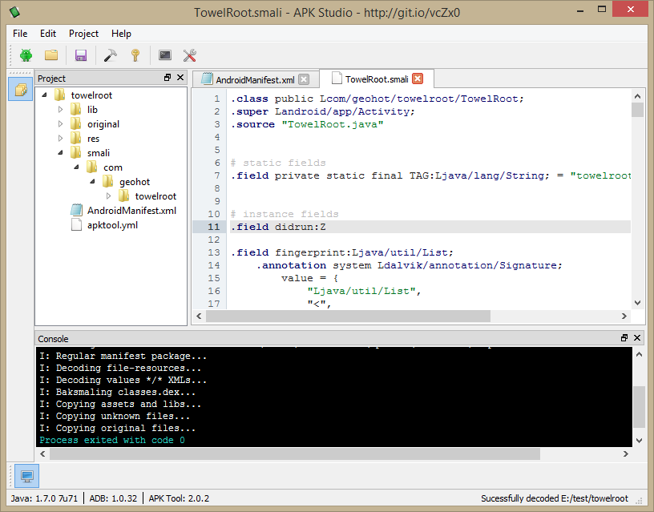Toggle Project sidebar panel icon

pyautogui.click(x=21, y=89)
